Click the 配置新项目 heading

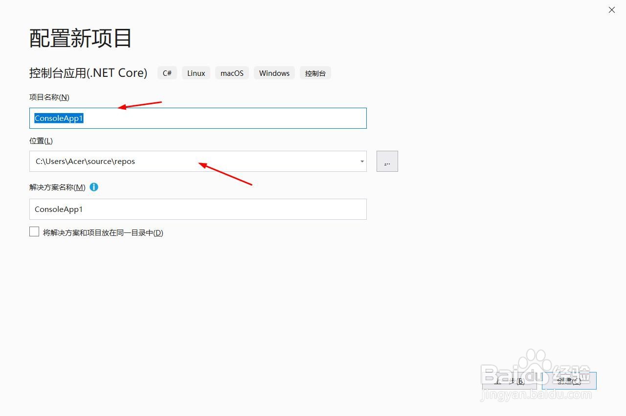pos(81,38)
